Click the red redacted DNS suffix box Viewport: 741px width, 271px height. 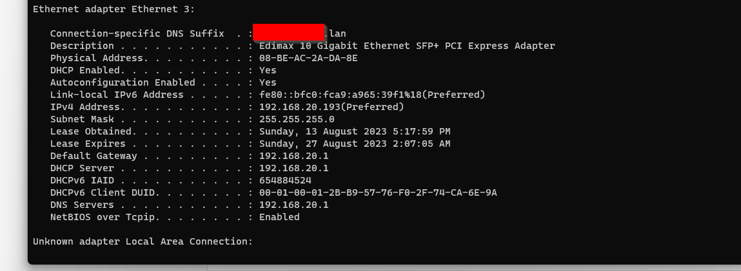pyautogui.click(x=289, y=32)
